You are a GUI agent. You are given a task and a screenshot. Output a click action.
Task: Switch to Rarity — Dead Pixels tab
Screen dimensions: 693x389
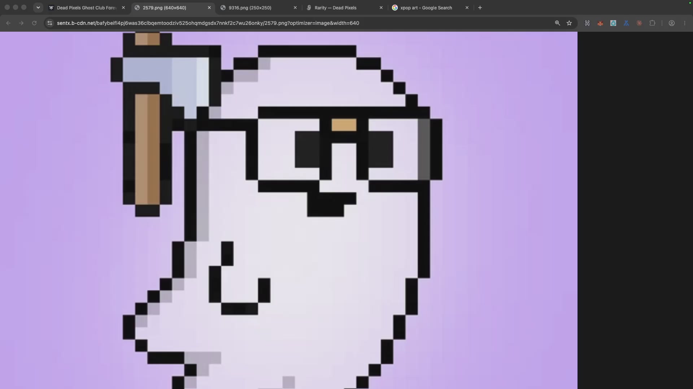(335, 8)
